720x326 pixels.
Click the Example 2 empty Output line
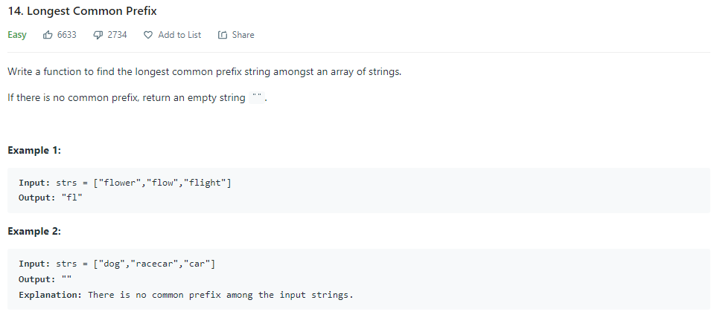tap(45, 279)
